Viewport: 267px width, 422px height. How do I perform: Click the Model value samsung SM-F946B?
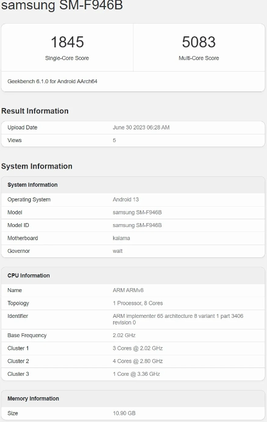(x=137, y=212)
